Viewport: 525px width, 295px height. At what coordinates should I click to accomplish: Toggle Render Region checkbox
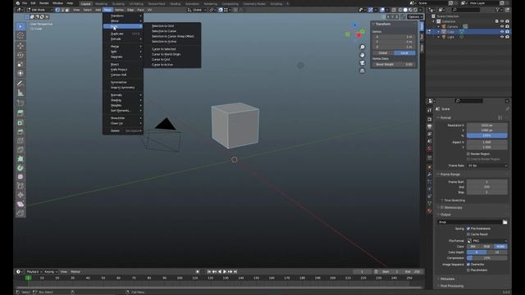point(468,154)
